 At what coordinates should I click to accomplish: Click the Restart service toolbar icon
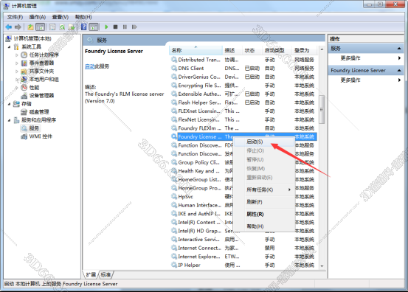(134, 27)
